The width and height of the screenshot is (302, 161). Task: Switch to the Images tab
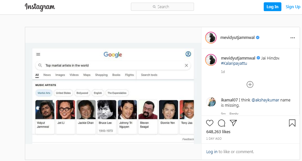(60, 75)
